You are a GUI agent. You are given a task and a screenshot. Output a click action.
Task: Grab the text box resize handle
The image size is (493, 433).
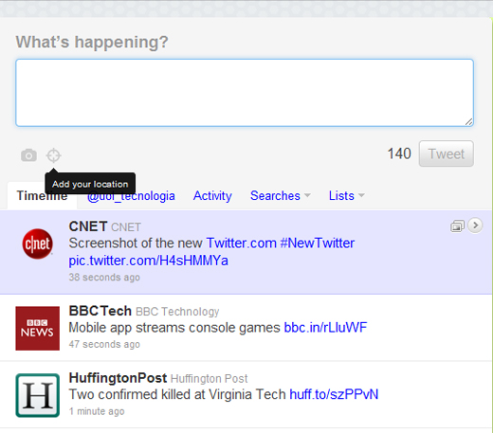click(x=468, y=122)
